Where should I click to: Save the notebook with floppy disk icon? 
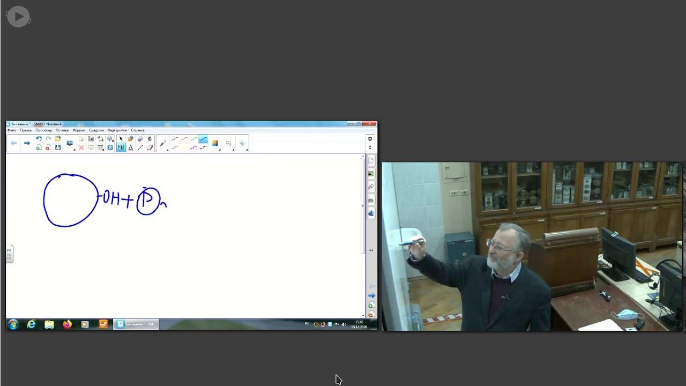point(58,147)
